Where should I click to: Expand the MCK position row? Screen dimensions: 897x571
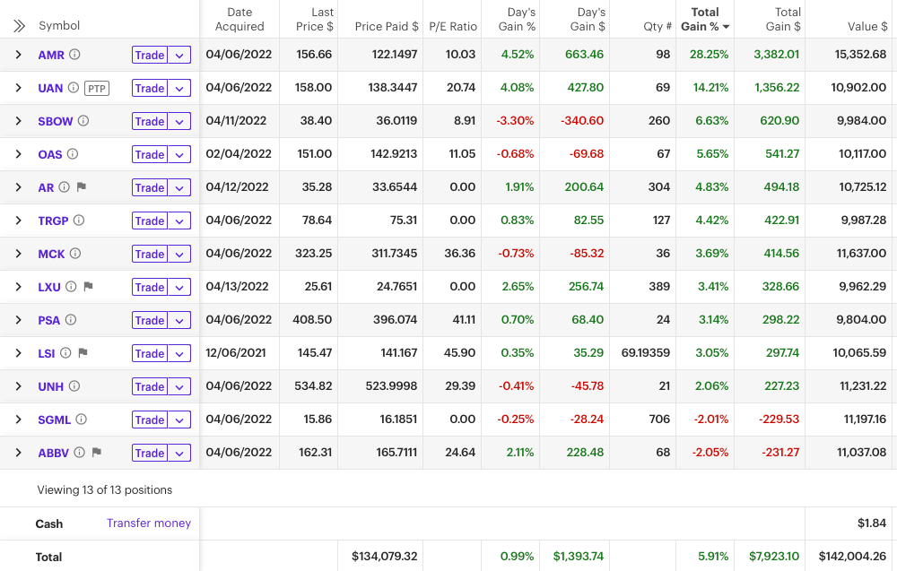(18, 253)
